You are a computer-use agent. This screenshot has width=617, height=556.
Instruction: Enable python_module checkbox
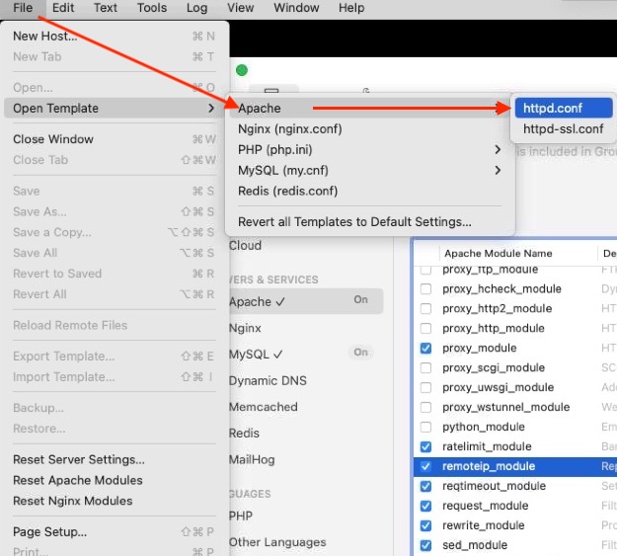[425, 427]
